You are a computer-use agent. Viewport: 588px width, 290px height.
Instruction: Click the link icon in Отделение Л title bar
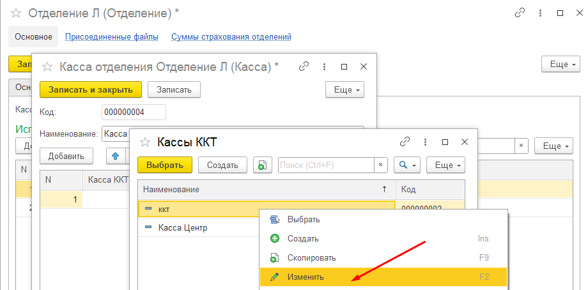coord(521,13)
